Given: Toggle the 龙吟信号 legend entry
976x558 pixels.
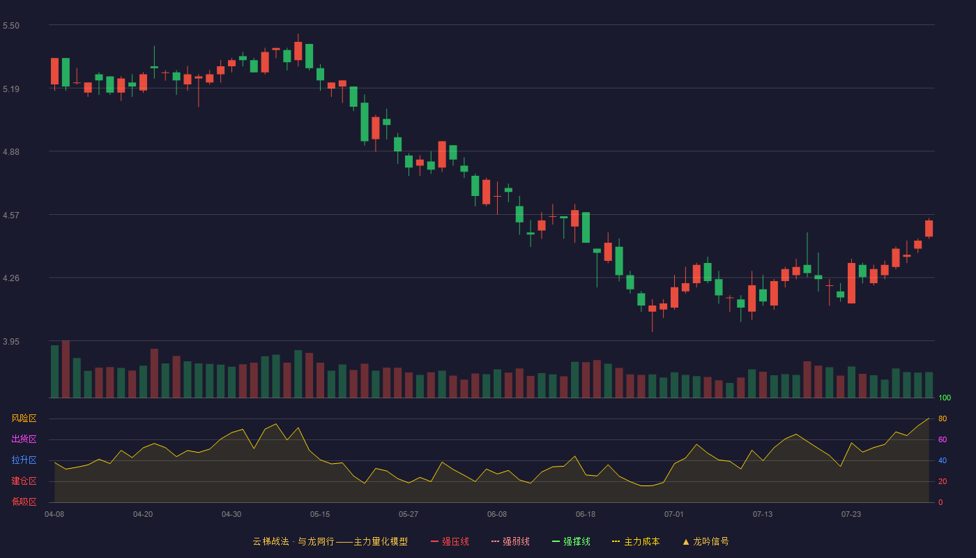Looking at the screenshot, I should [706, 541].
